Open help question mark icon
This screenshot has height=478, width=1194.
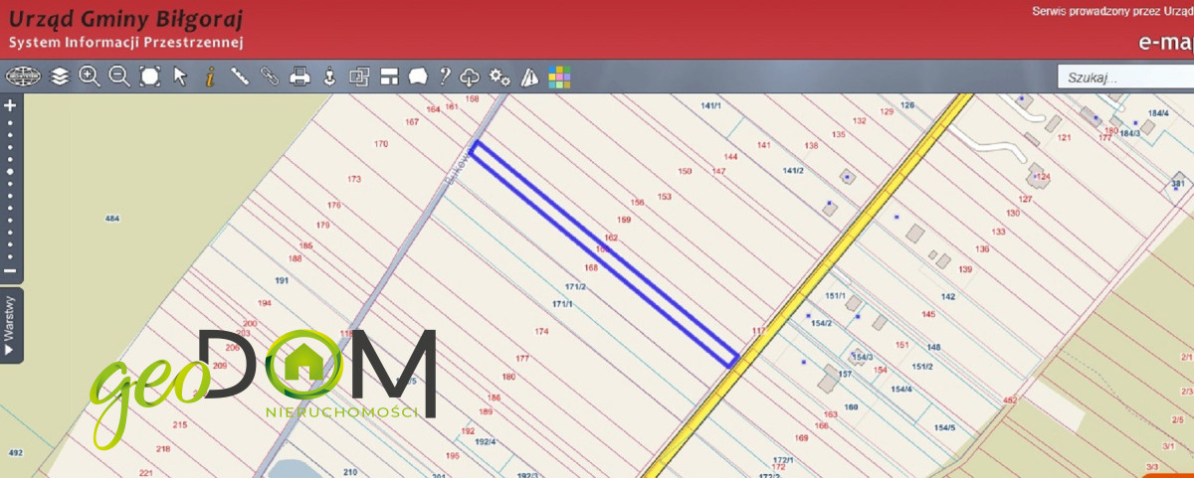[446, 77]
